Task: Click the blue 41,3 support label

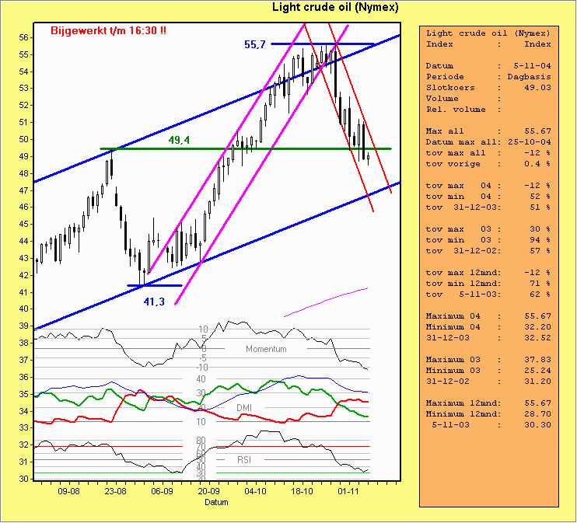Action: (x=153, y=302)
